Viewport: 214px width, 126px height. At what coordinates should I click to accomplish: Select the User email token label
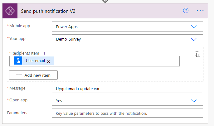pyautogui.click(x=35, y=61)
